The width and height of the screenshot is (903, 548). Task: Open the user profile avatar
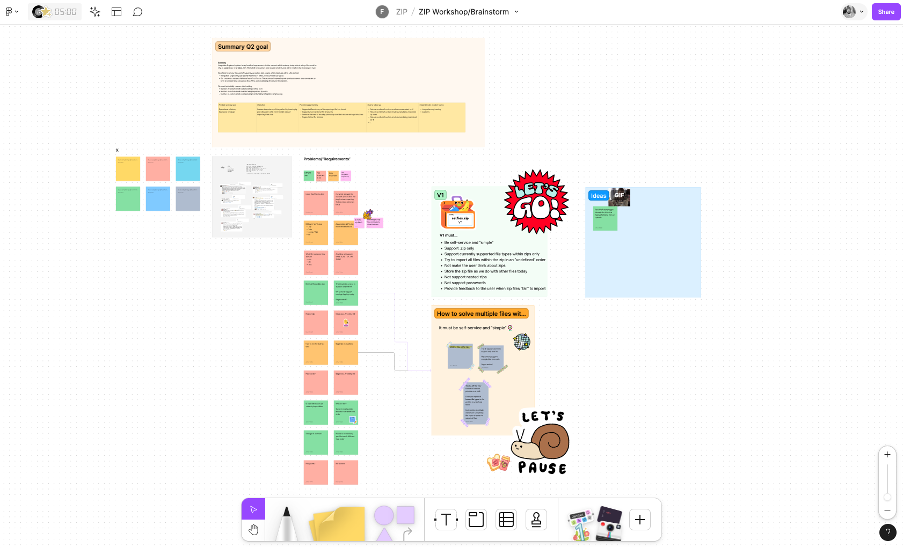click(x=849, y=12)
